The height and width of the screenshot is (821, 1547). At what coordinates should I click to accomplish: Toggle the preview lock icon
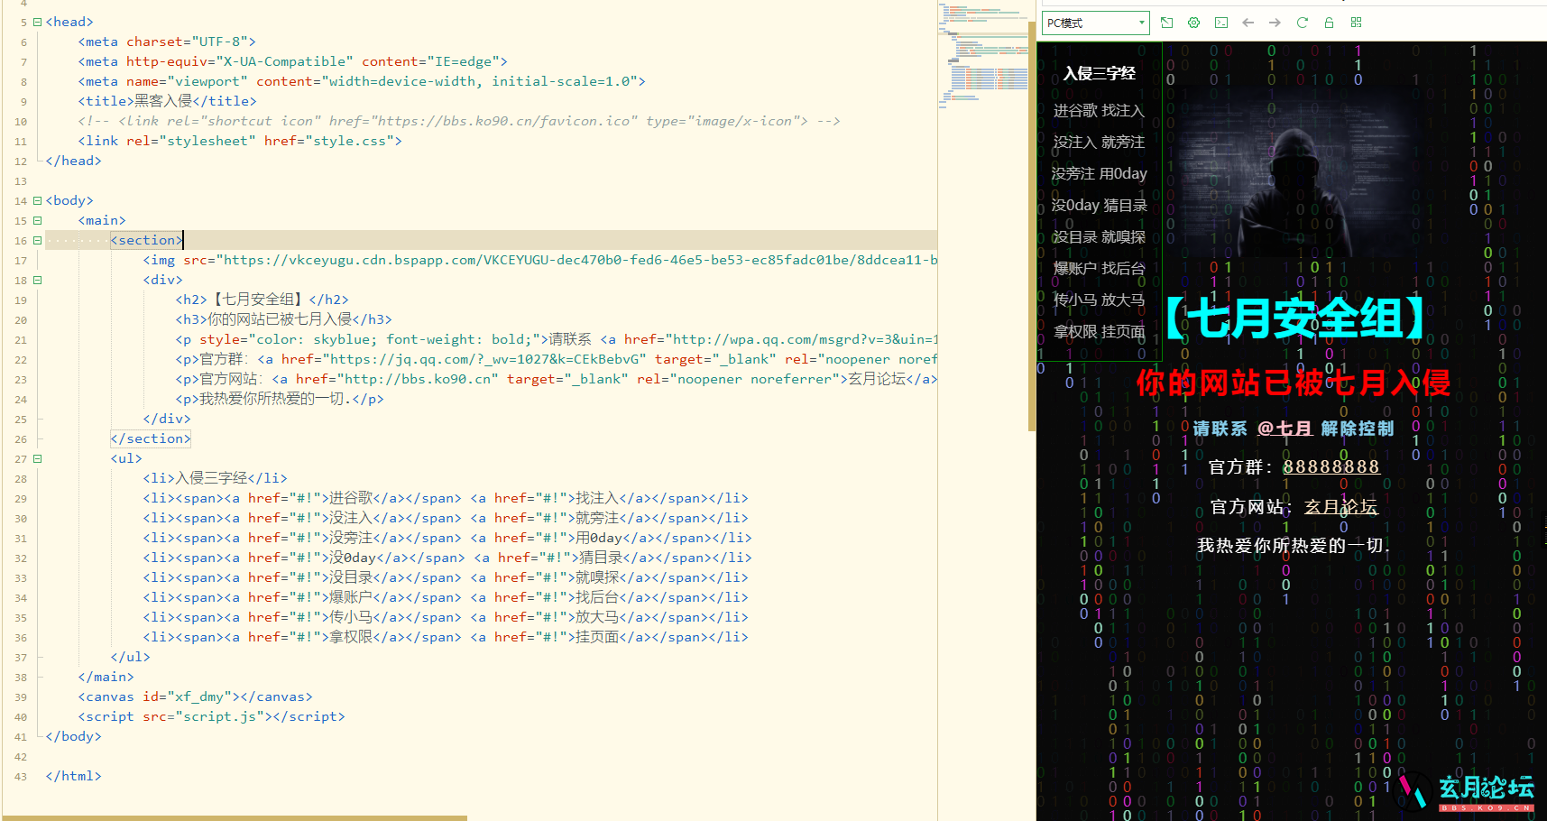coord(1329,23)
